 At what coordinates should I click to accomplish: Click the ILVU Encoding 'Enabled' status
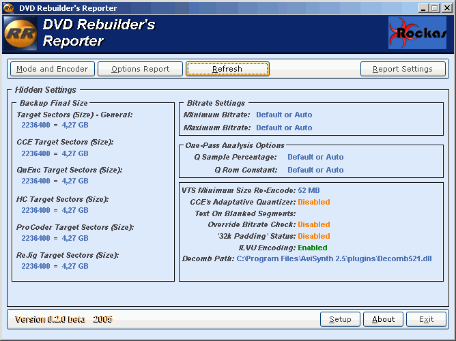click(313, 248)
